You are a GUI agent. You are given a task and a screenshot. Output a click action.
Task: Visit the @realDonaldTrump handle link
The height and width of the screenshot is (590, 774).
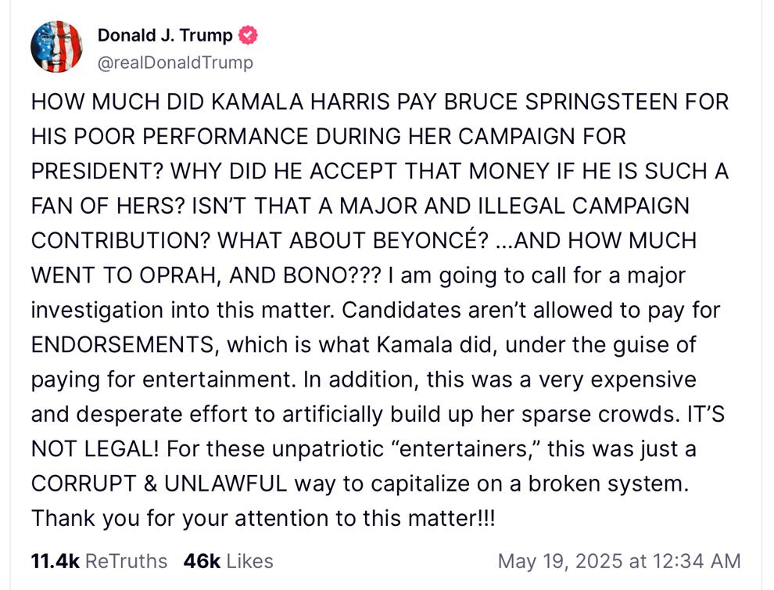pyautogui.click(x=175, y=63)
